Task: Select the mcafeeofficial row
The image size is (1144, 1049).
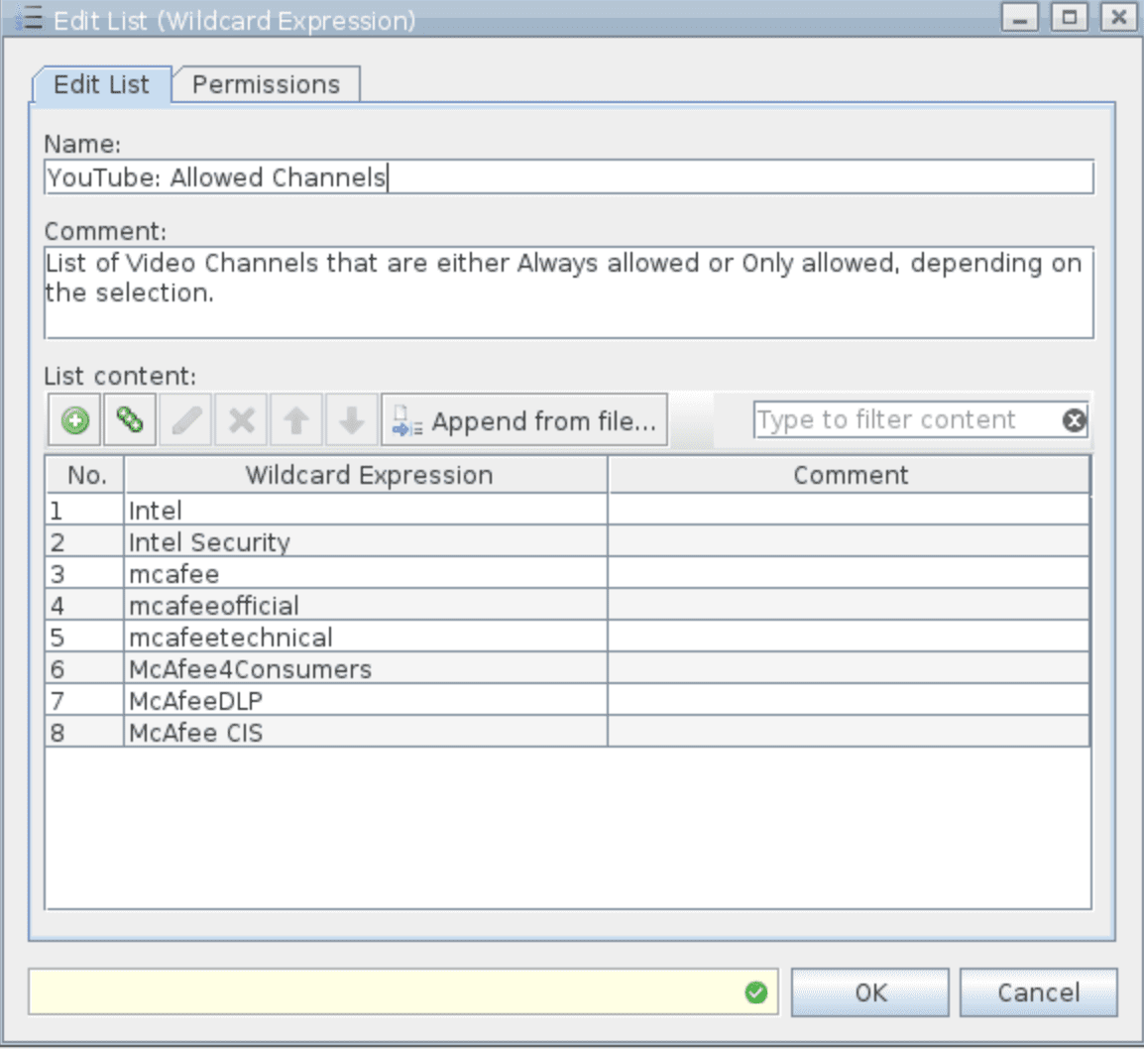Action: 568,606
